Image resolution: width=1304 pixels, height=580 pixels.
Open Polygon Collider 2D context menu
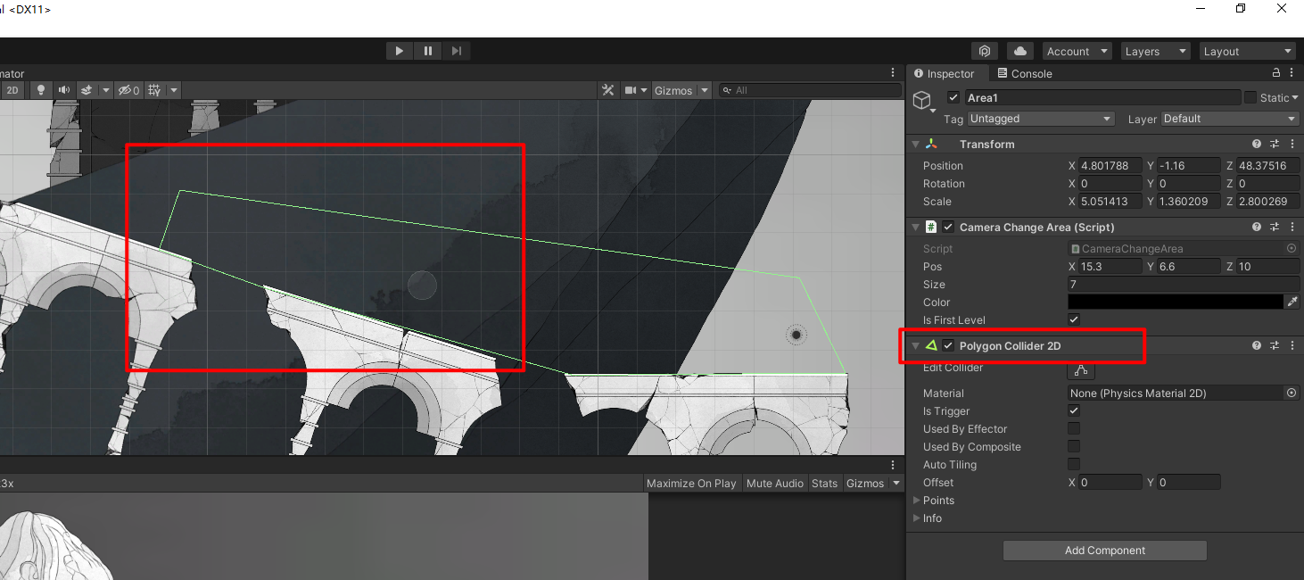coord(1292,346)
